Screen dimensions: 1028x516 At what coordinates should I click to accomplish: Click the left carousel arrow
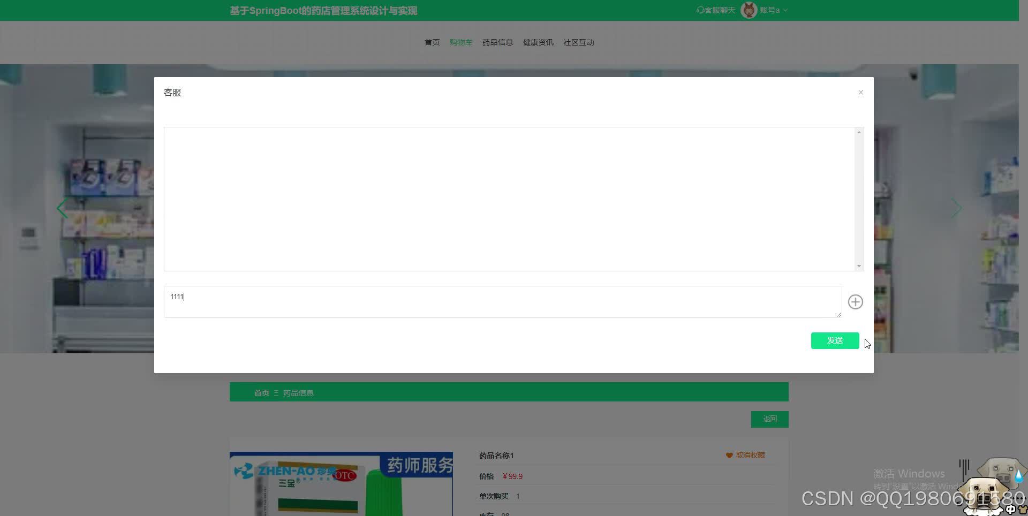62,208
